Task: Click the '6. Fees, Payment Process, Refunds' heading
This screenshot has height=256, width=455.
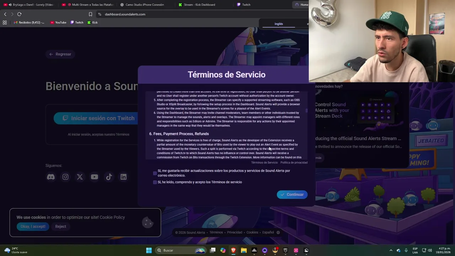Action: pos(179,134)
